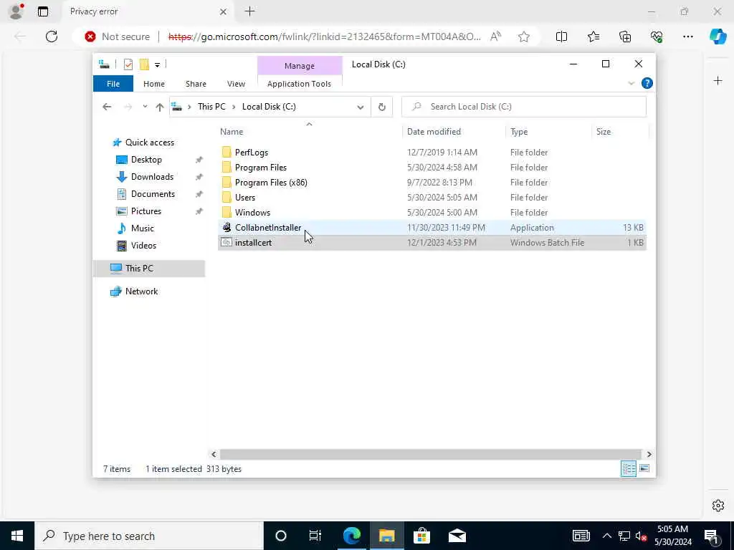734x550 pixels.
Task: Open the Copilot sidebar icon
Action: tap(718, 37)
